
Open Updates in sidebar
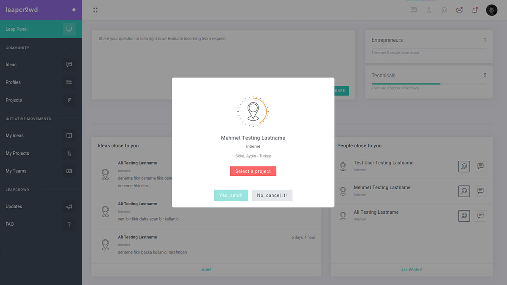coord(41,207)
